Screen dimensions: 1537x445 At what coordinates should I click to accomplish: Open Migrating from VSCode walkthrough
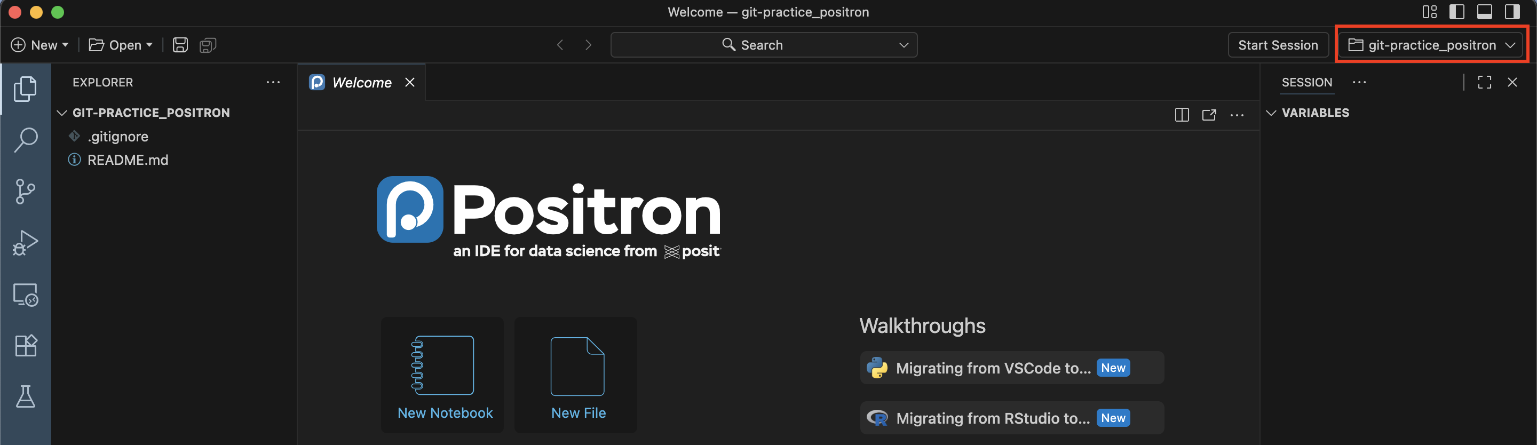coord(1011,368)
